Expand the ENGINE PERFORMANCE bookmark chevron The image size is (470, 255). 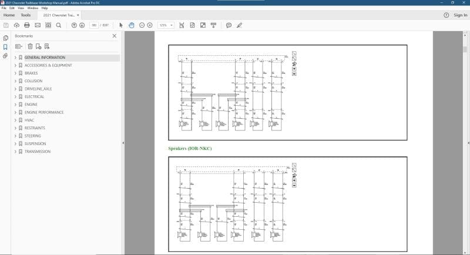pos(15,112)
